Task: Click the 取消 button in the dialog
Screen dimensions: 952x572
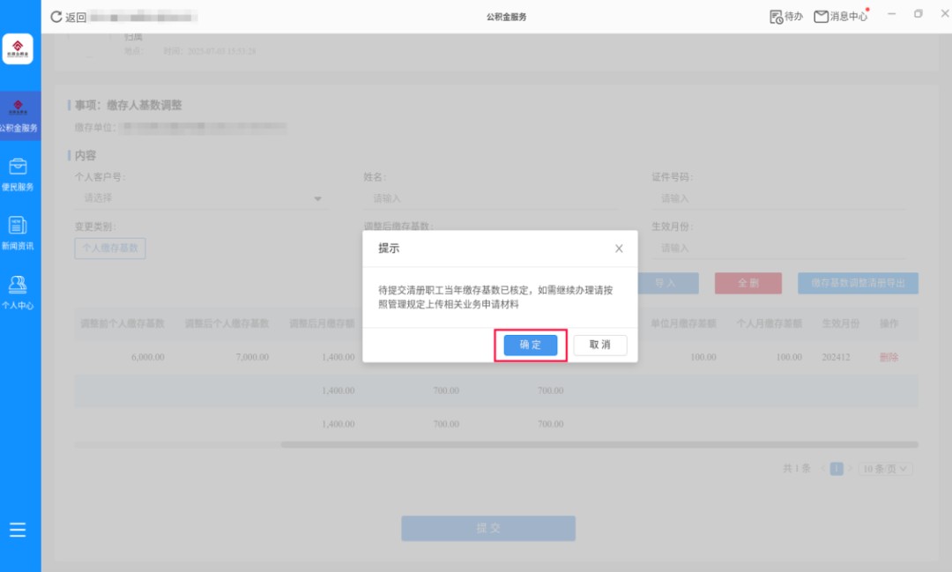Action: point(600,345)
